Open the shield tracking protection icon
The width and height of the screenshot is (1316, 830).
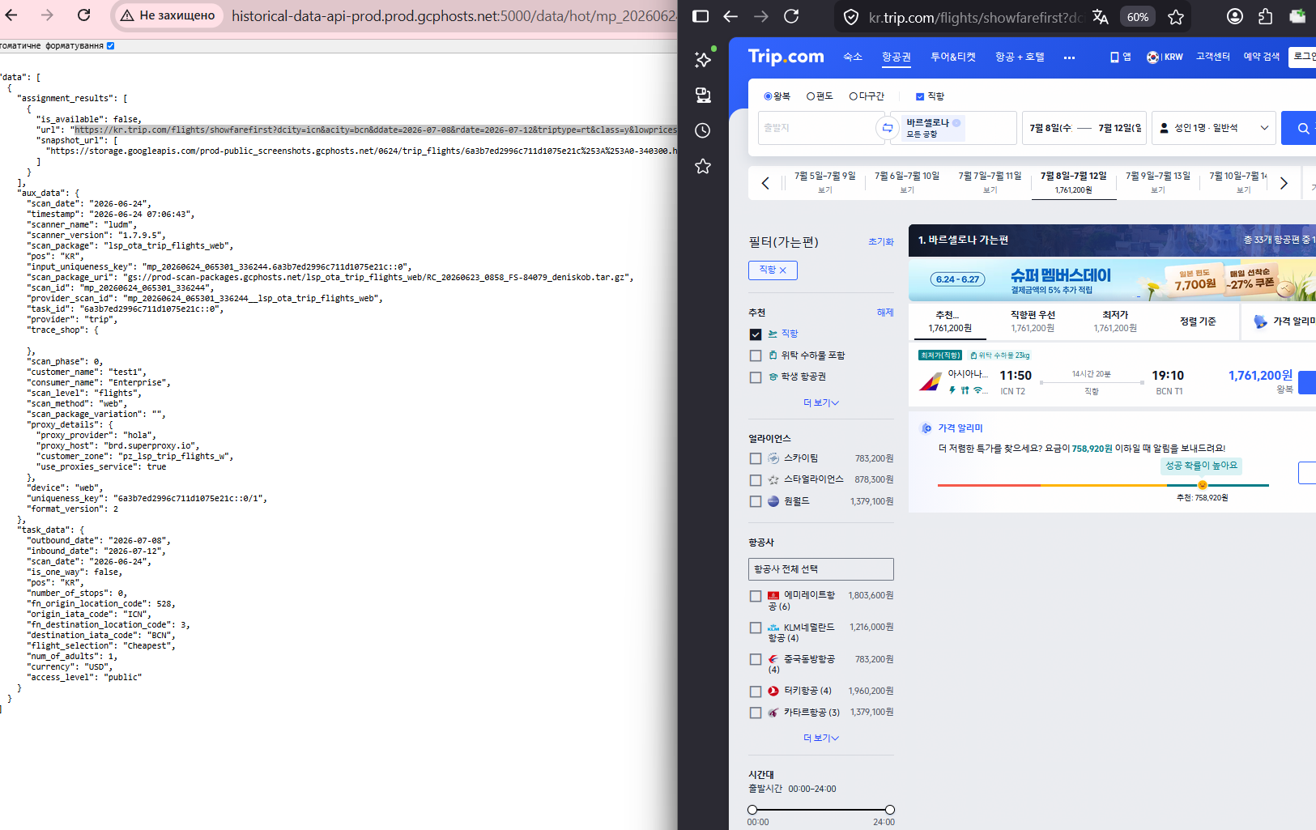pos(851,17)
